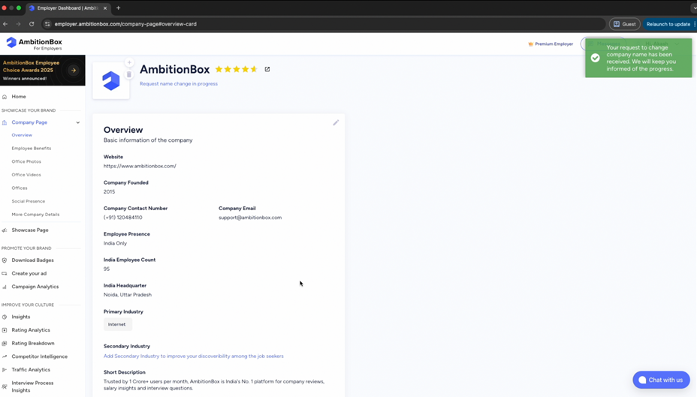Click the arrow icon on Awards 2025 banner
The image size is (697, 397).
click(x=74, y=71)
